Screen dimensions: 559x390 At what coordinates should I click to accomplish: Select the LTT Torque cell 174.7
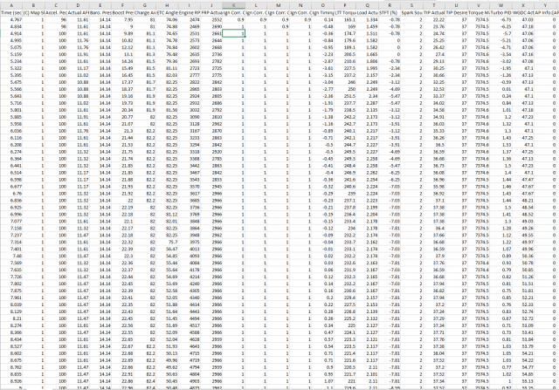tap(345, 33)
